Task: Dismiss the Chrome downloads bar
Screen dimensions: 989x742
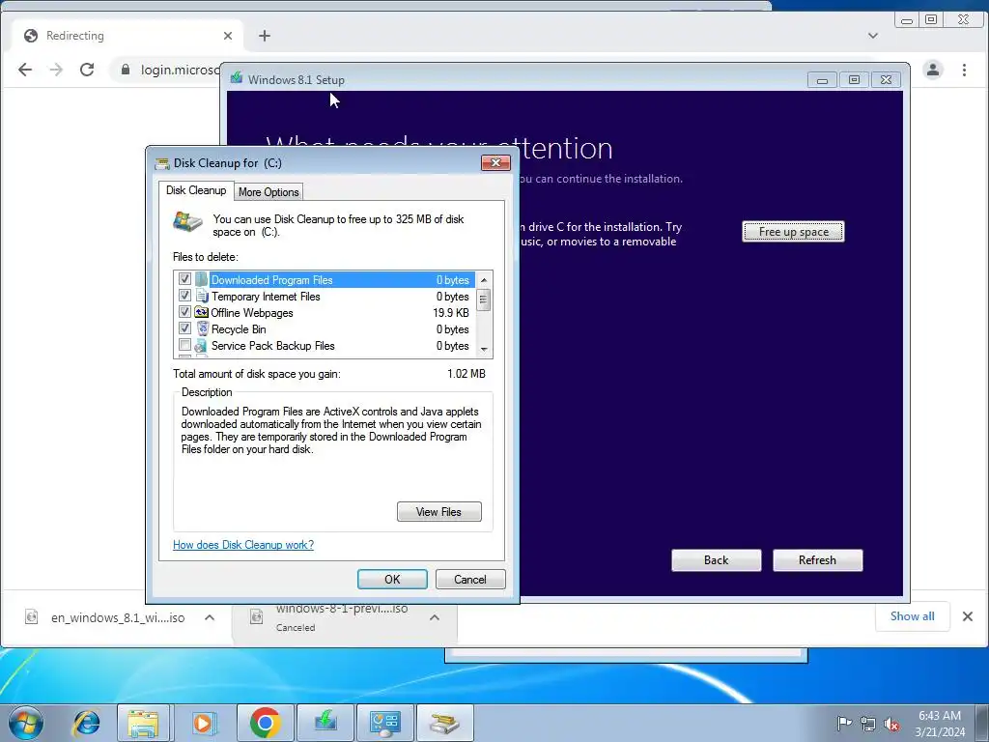Action: click(x=968, y=616)
